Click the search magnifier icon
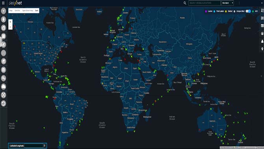 point(185,3)
